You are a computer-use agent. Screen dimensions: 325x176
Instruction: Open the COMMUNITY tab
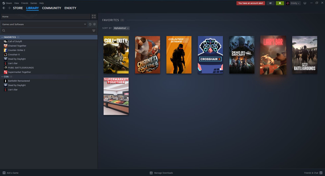click(52, 8)
